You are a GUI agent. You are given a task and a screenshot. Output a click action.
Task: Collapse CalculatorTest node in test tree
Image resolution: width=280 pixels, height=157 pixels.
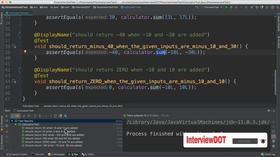click(16, 125)
